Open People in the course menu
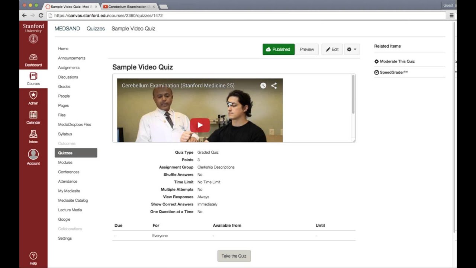476x268 pixels. coord(64,96)
